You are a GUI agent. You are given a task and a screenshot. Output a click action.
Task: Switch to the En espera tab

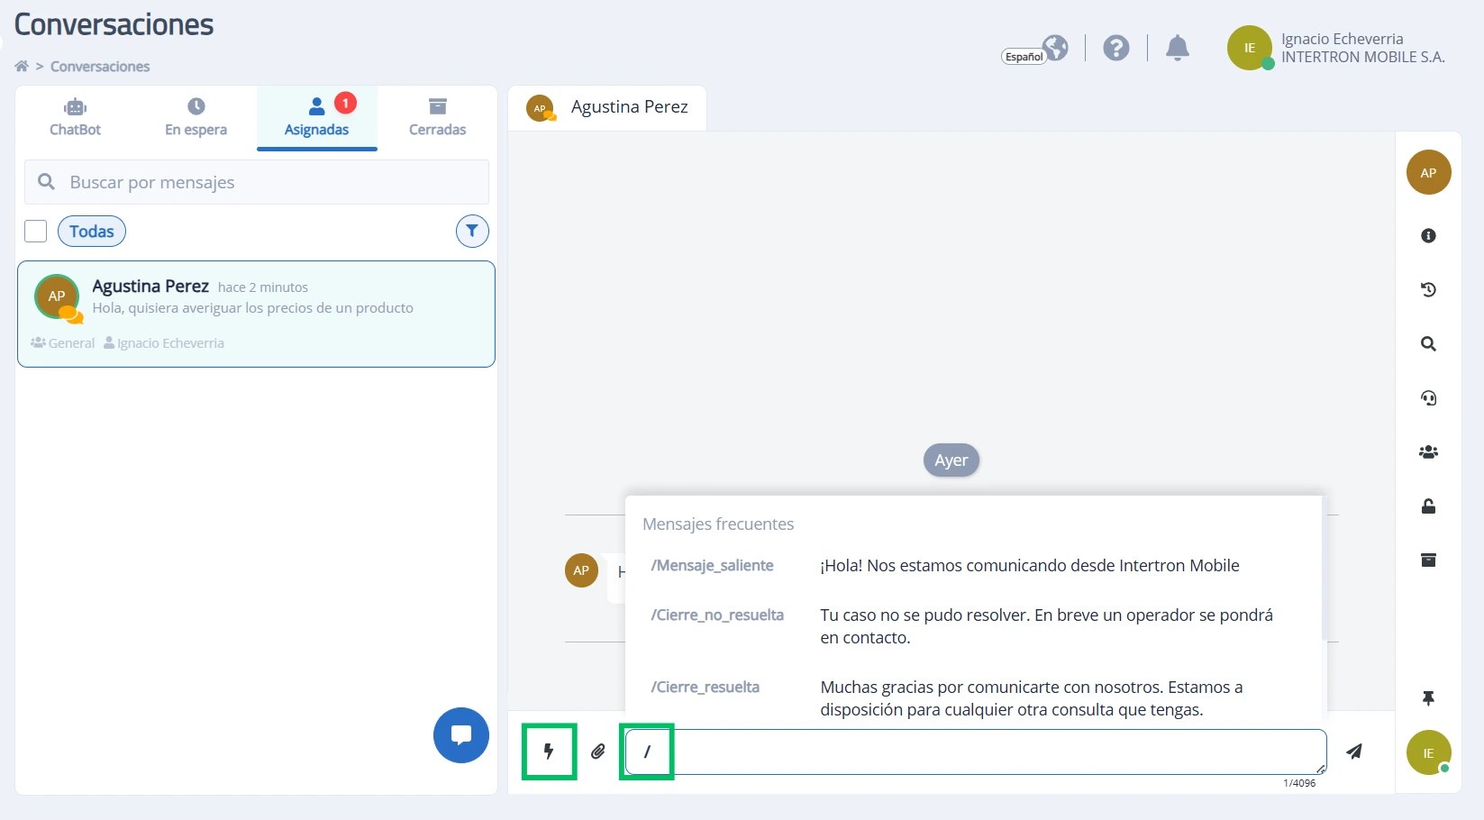196,118
